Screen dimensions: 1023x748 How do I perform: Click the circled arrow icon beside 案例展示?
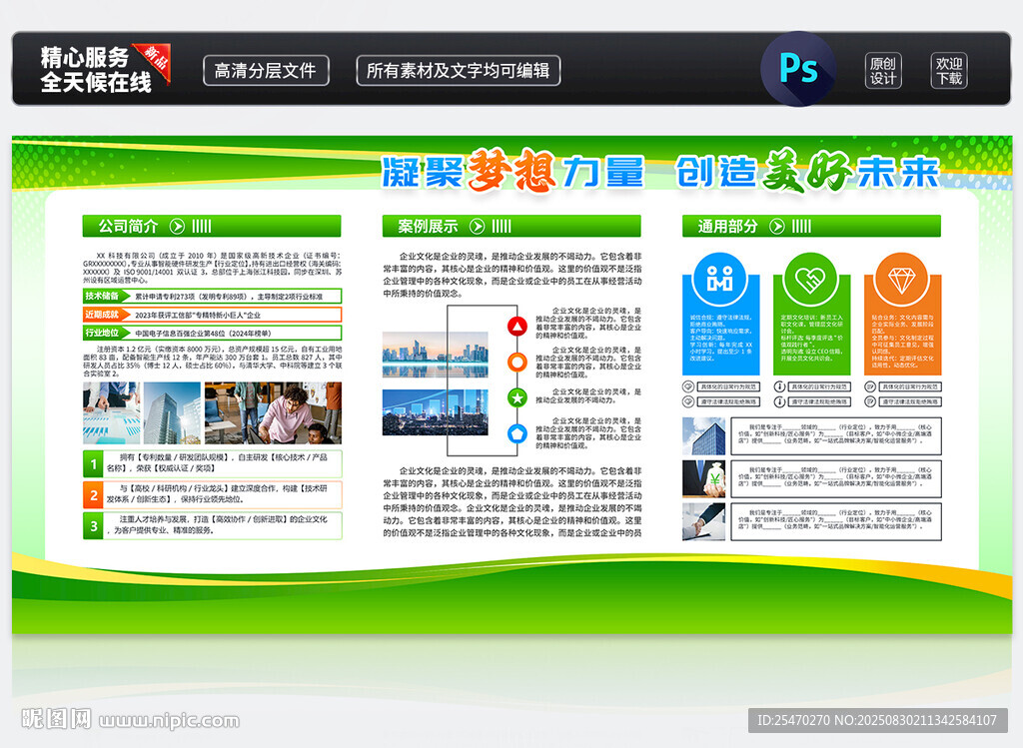click(x=477, y=227)
